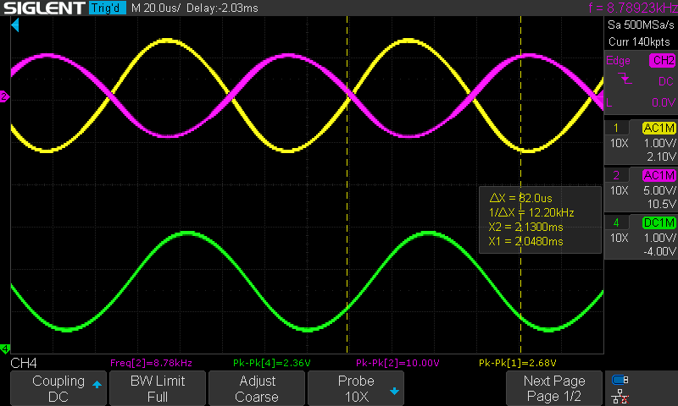Click channel 2 10.5V offset value
Screen dimensions: 678x406
tap(661, 204)
